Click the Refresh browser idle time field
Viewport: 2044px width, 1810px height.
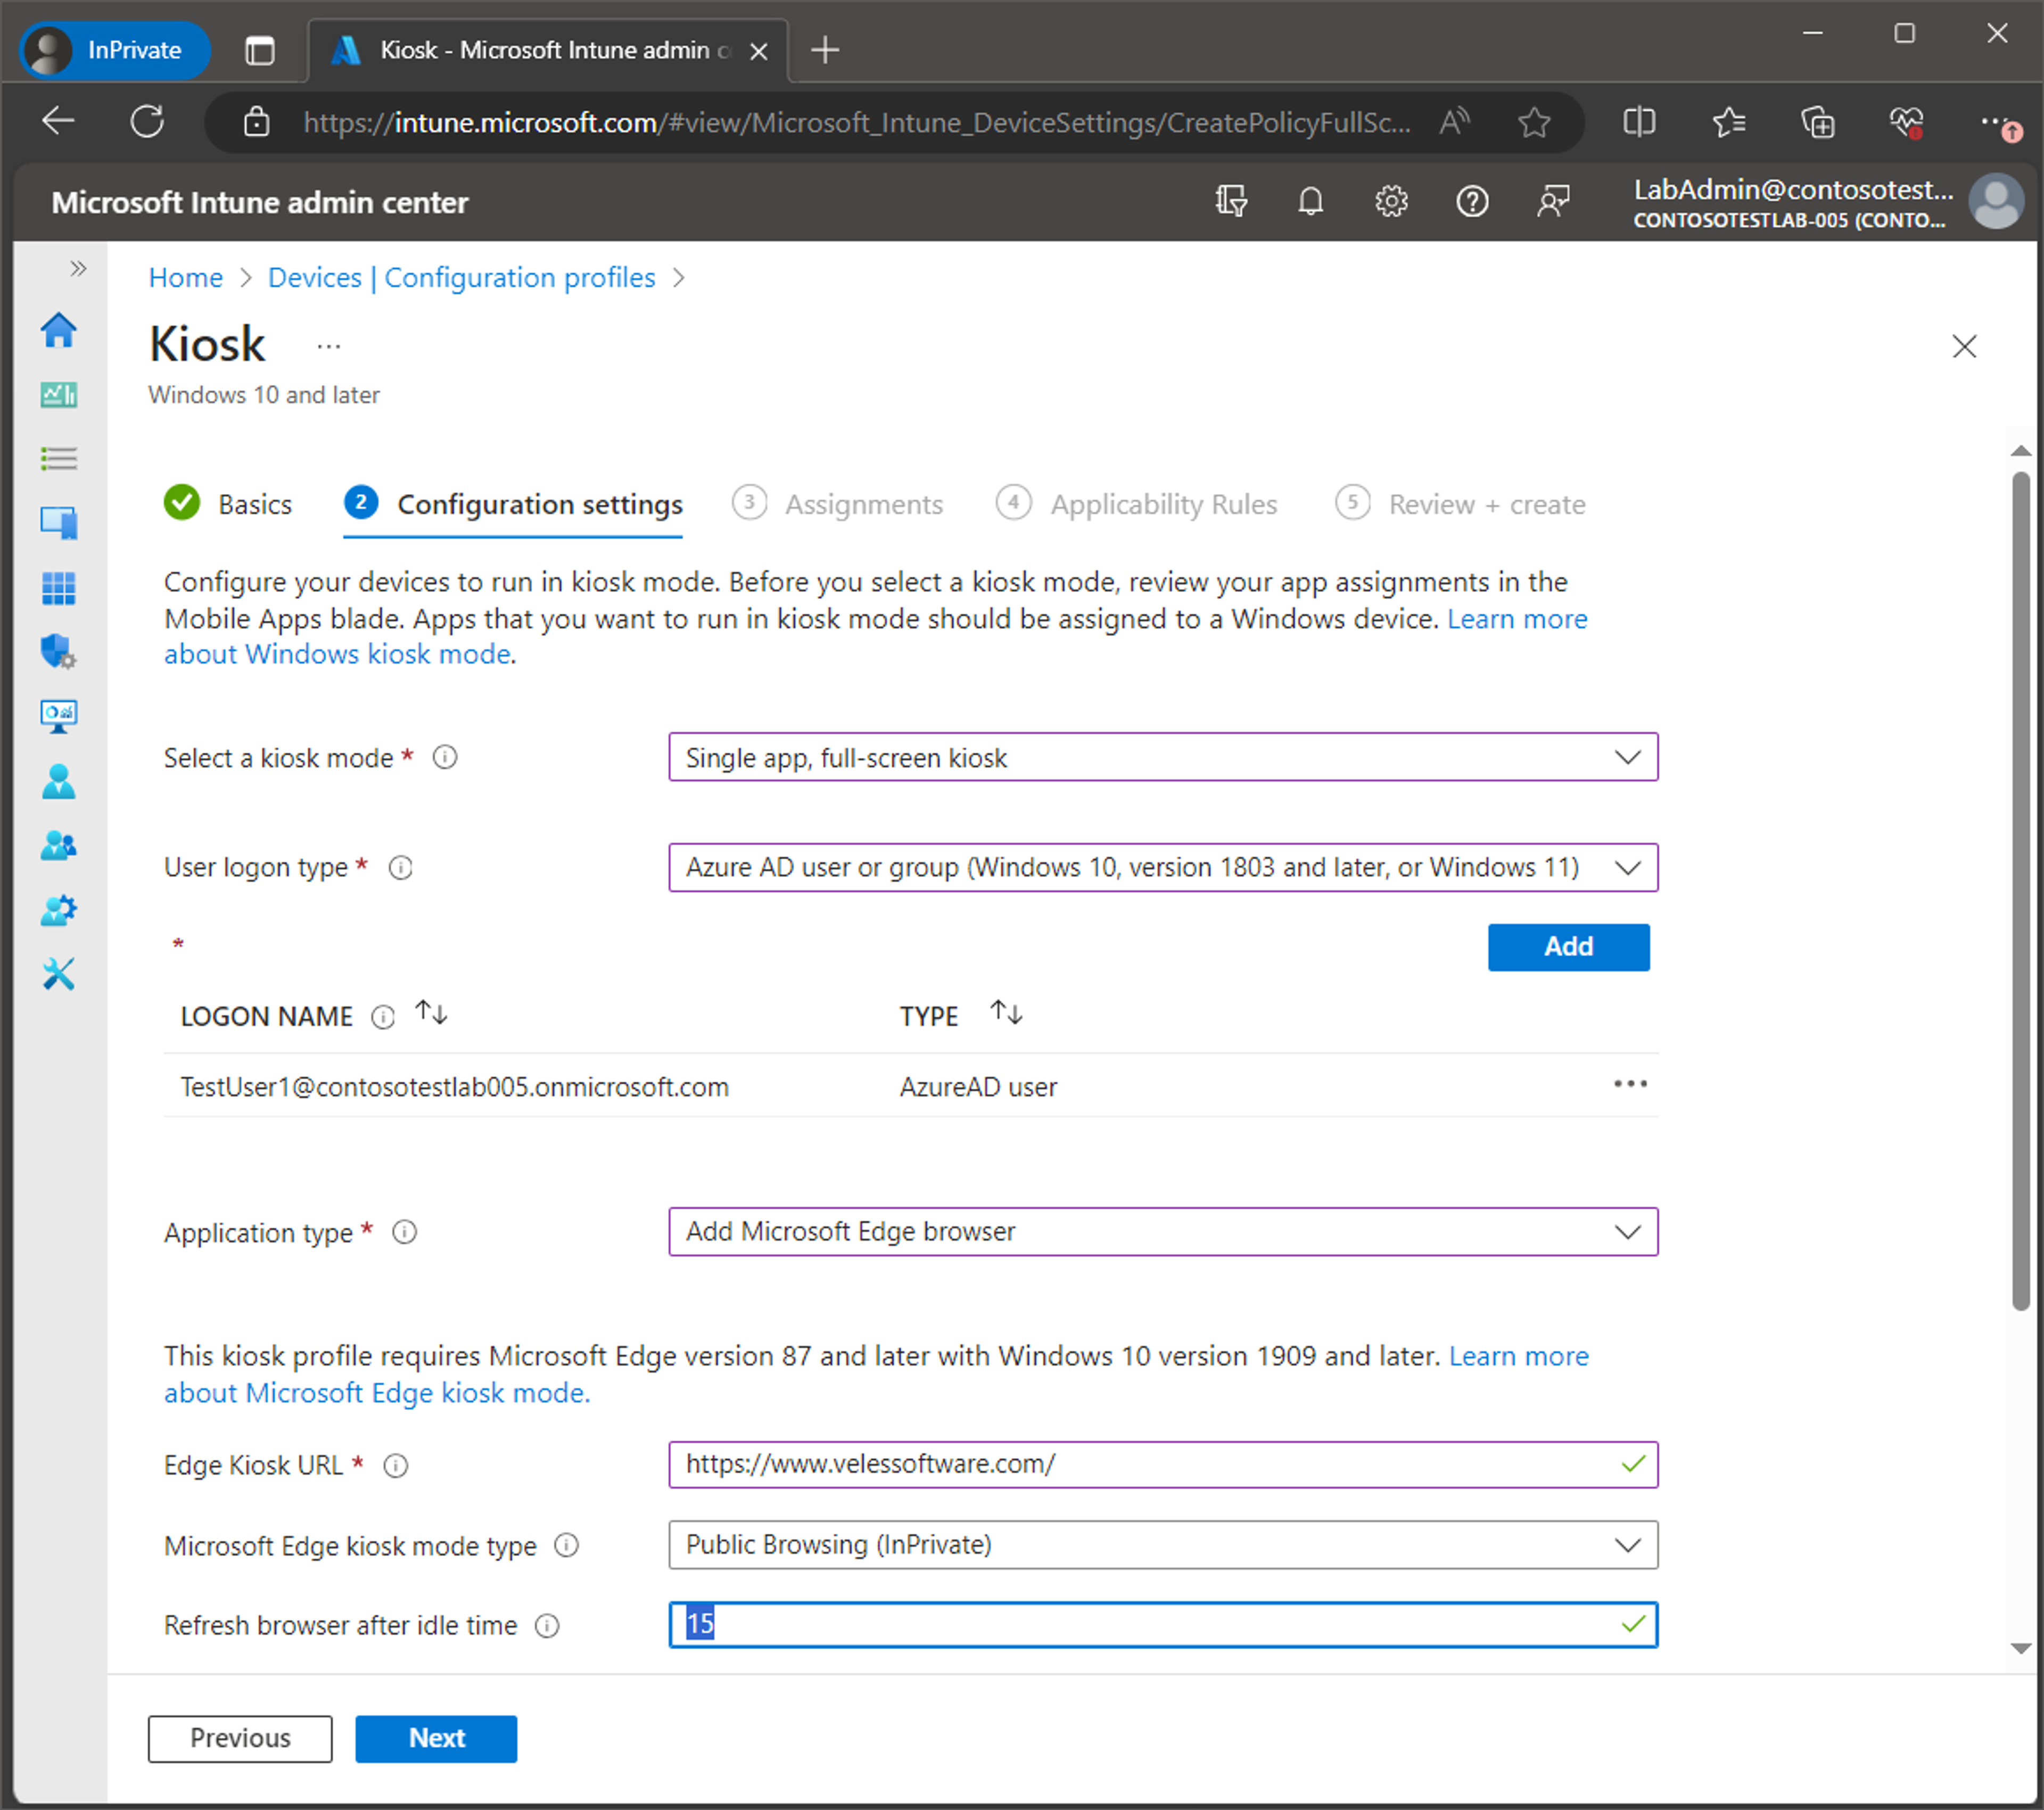point(1163,1624)
